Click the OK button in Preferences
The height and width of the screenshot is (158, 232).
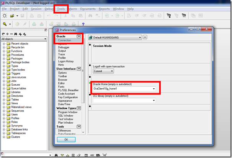tap(66, 140)
